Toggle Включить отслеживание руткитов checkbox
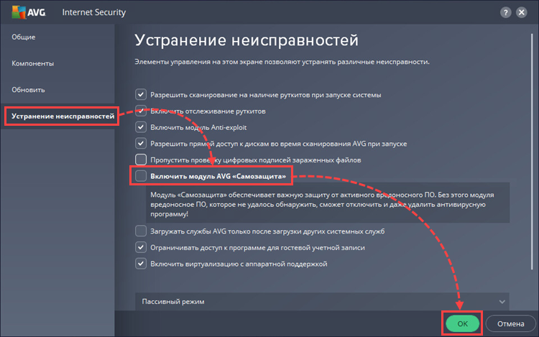Image resolution: width=539 pixels, height=337 pixels. (141, 111)
